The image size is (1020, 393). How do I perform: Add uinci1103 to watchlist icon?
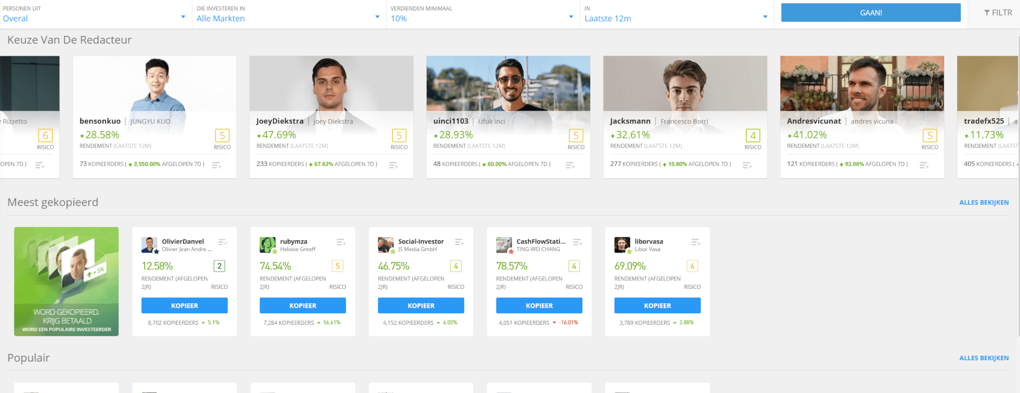point(570,165)
